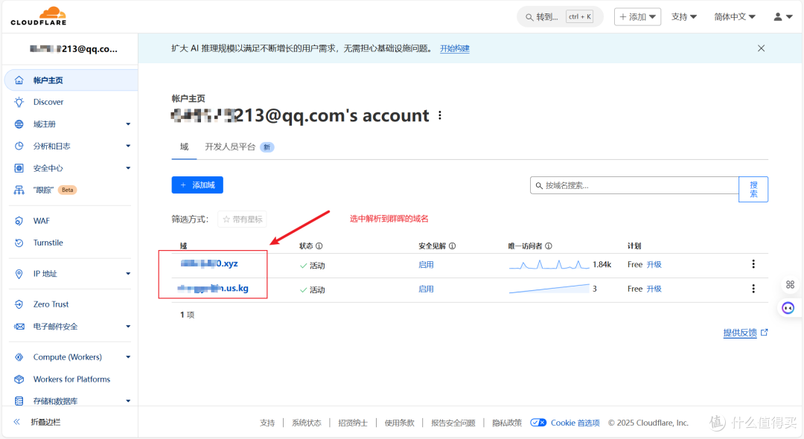Toggle the Cookie preferences switch icon

coord(538,423)
